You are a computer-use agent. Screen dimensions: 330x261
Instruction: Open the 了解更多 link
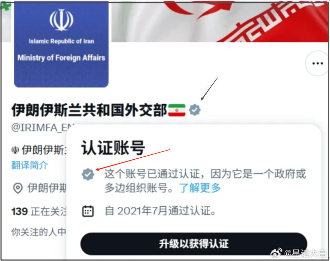click(200, 188)
